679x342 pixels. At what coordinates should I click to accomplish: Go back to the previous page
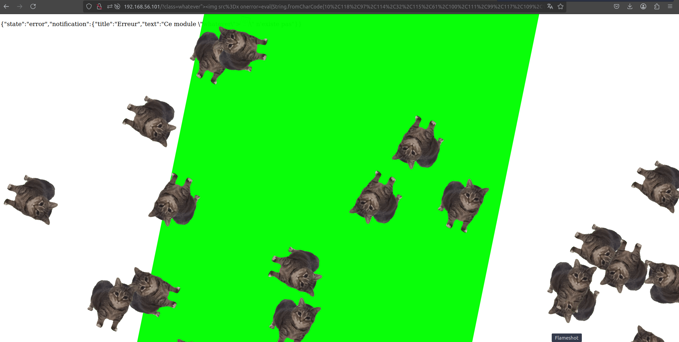click(6, 6)
